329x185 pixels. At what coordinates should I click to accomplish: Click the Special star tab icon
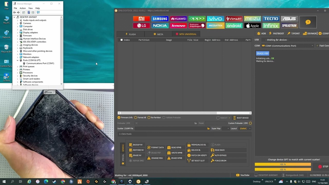click(123, 163)
